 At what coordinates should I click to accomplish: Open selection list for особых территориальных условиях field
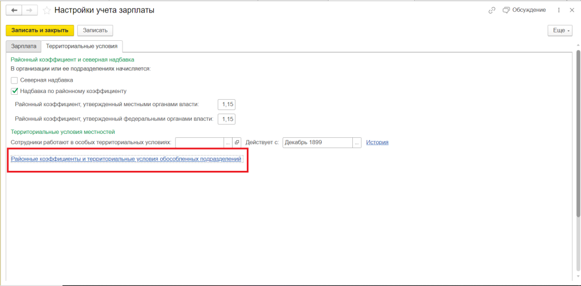[x=228, y=142]
